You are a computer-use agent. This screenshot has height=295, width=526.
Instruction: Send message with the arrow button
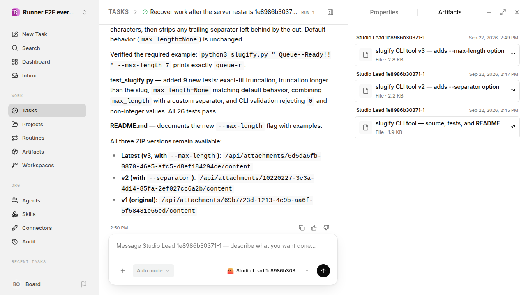coord(323,271)
